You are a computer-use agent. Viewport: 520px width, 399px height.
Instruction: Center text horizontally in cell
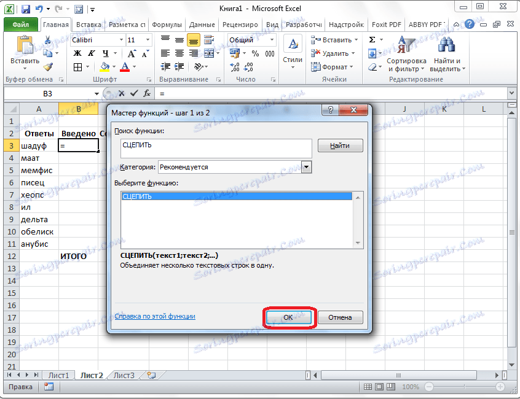(x=179, y=53)
